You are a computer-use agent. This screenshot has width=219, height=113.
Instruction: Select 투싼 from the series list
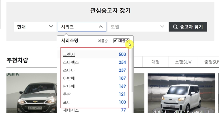tap(67, 94)
